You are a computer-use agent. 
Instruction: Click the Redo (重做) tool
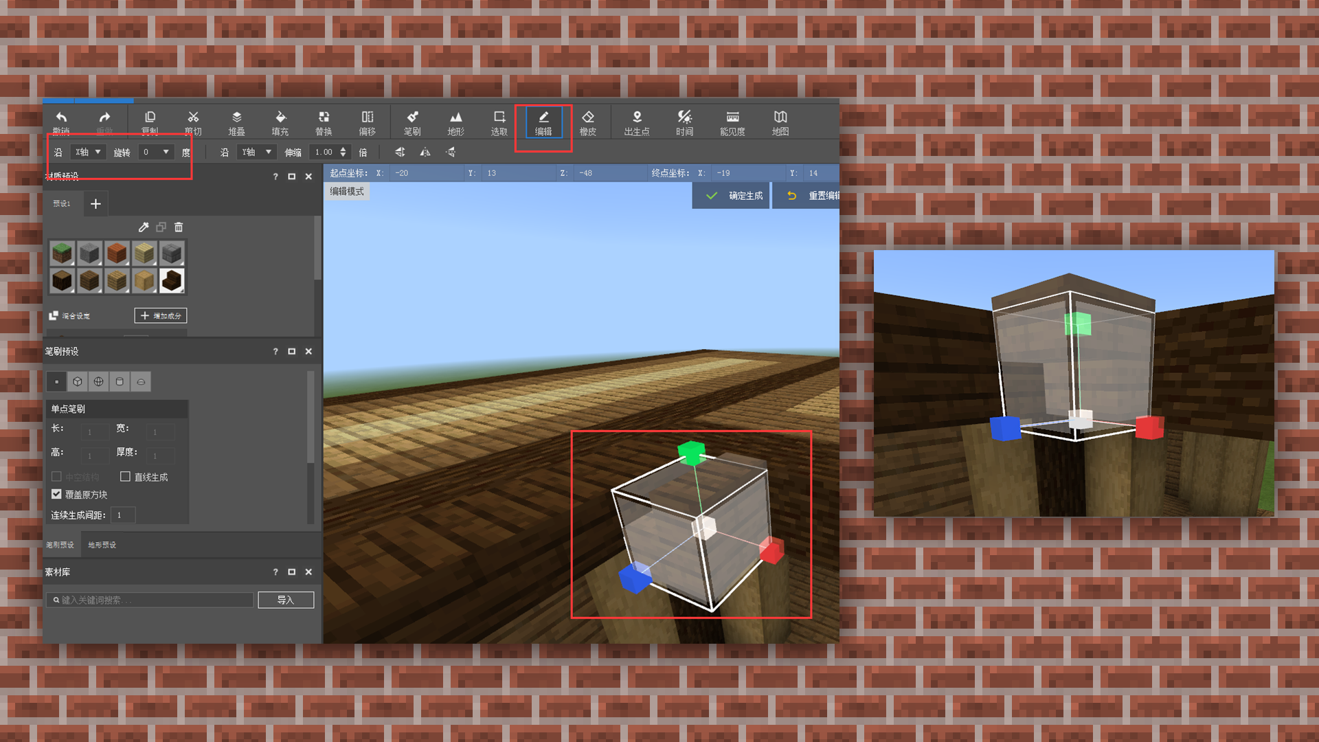104,122
